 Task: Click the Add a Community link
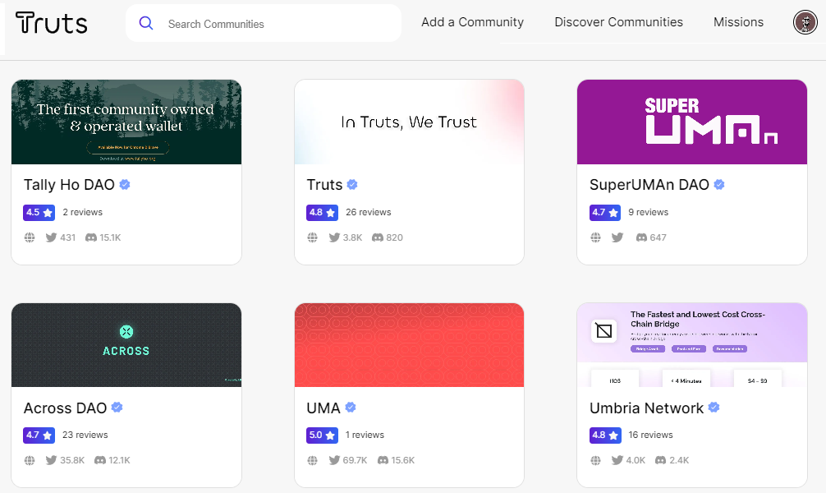tap(472, 22)
